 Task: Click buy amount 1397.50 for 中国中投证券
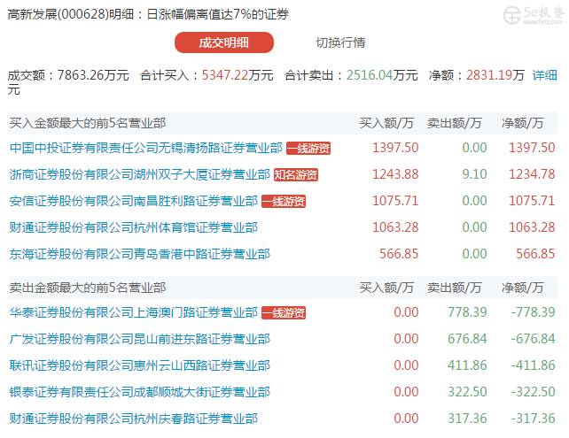tap(395, 148)
